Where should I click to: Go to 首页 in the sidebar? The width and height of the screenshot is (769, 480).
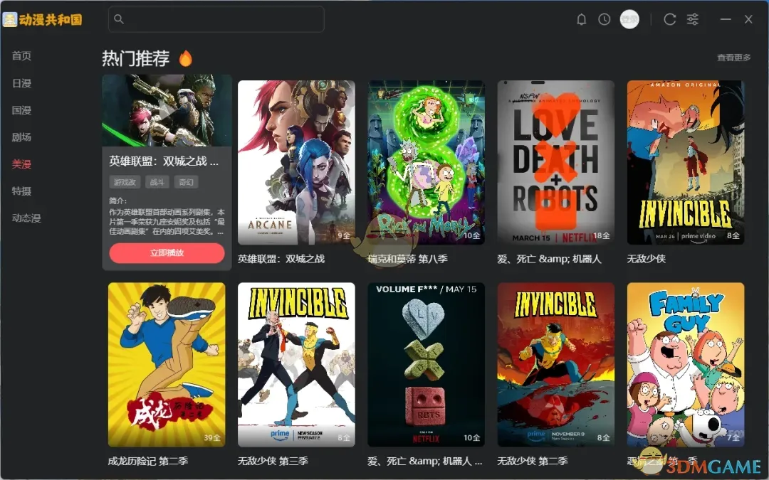click(x=21, y=56)
